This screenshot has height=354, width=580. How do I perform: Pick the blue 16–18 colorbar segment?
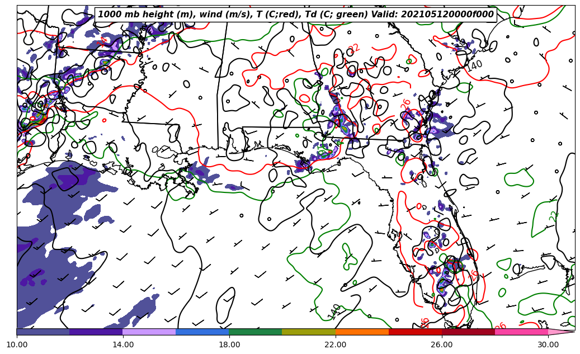tap(202, 332)
